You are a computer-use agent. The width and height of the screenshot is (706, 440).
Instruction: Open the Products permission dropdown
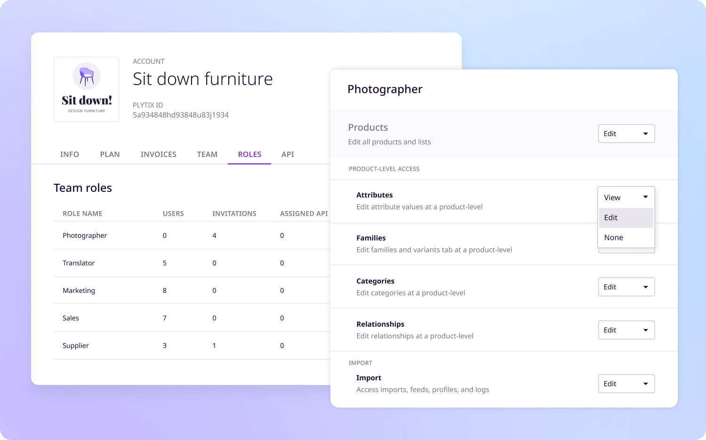click(626, 134)
